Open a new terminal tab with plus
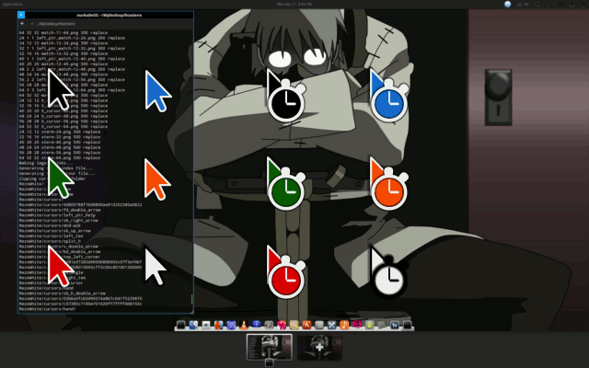 [x=22, y=23]
